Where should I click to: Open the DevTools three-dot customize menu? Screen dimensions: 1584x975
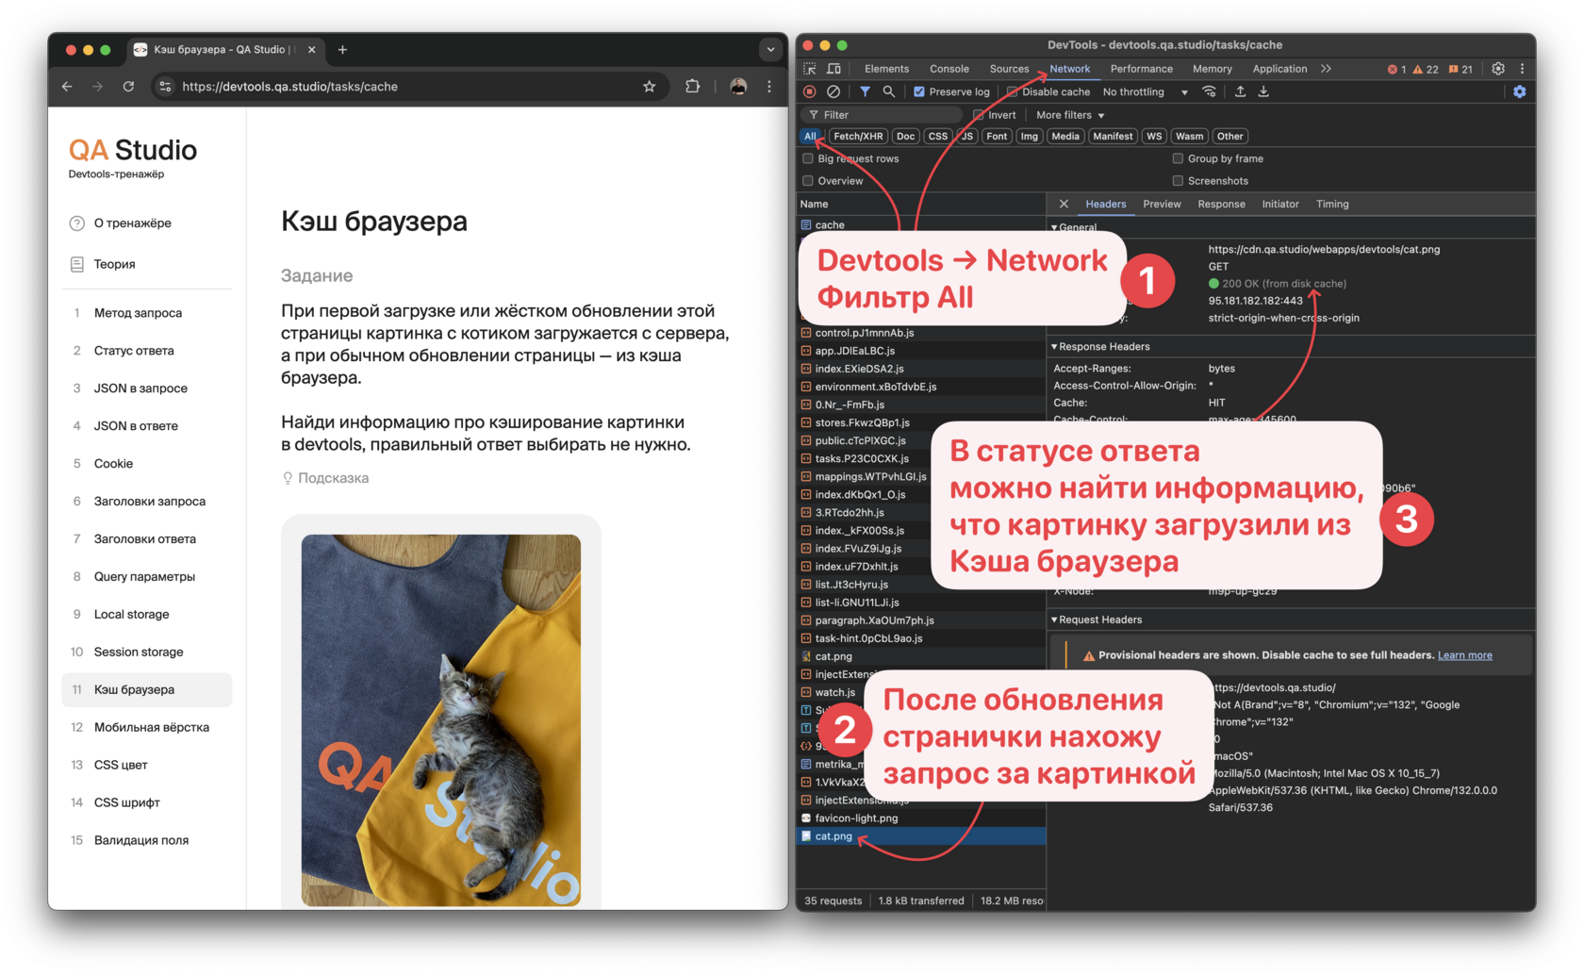click(x=1522, y=69)
